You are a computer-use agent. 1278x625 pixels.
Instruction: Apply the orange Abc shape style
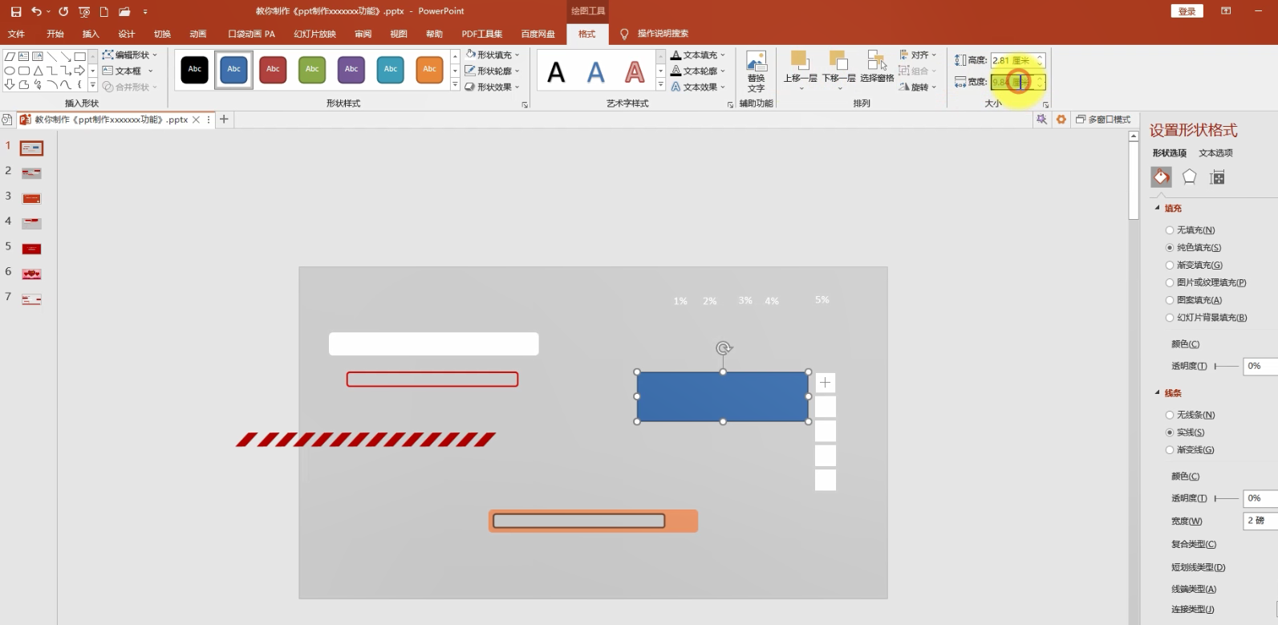430,70
